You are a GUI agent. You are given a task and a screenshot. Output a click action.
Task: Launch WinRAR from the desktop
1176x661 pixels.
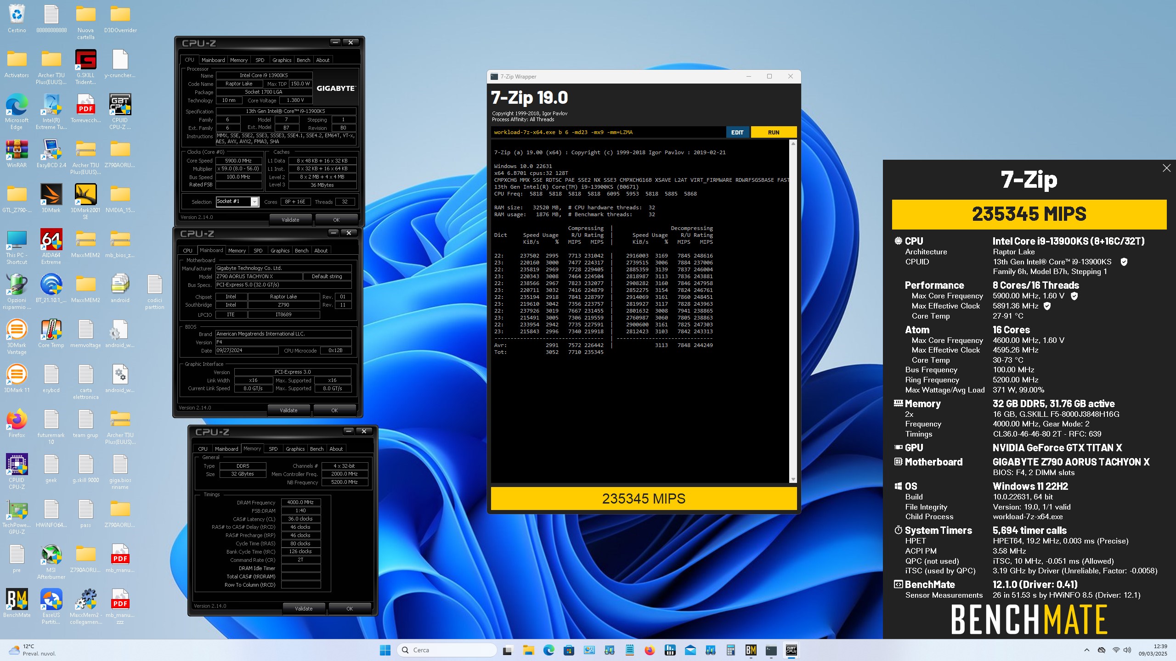[17, 153]
